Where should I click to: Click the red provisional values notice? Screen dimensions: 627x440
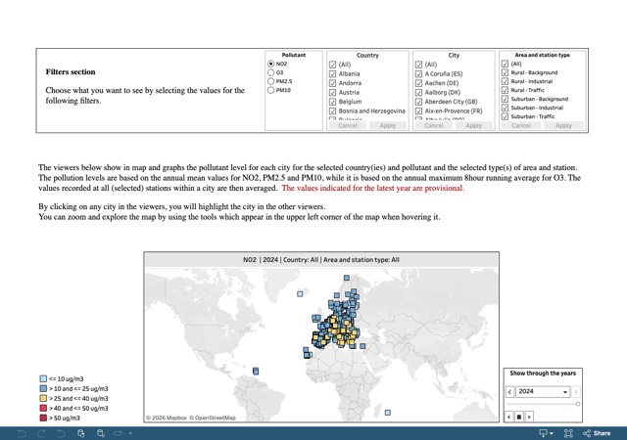click(x=373, y=188)
